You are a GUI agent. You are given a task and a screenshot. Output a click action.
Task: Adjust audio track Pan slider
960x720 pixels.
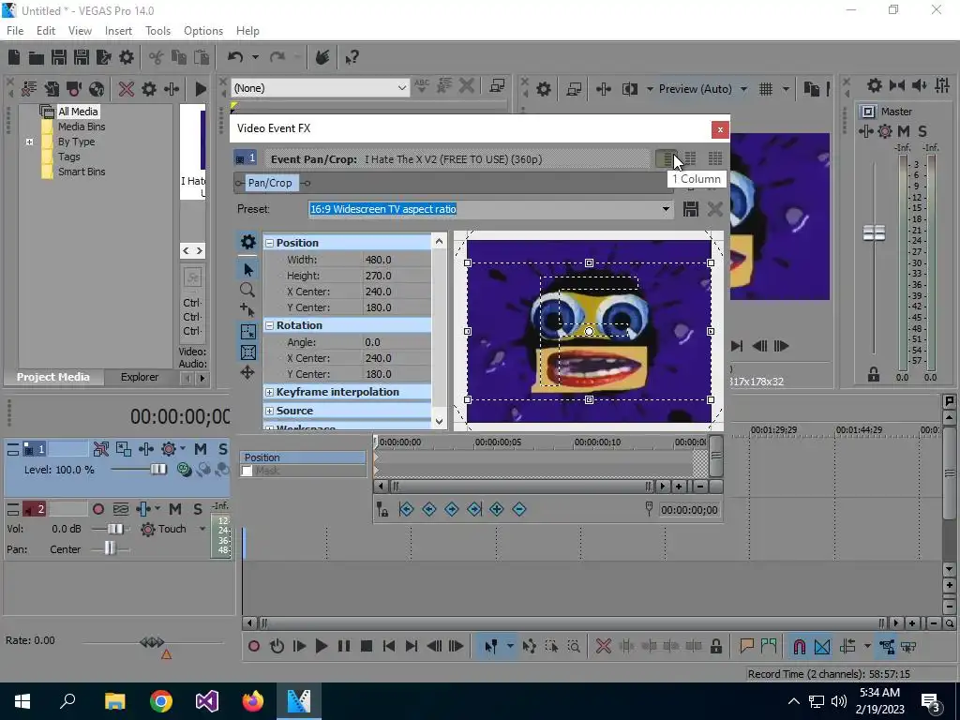click(x=111, y=549)
